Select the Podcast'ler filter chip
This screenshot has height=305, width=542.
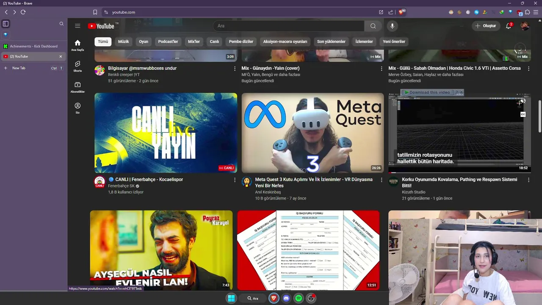168,42
